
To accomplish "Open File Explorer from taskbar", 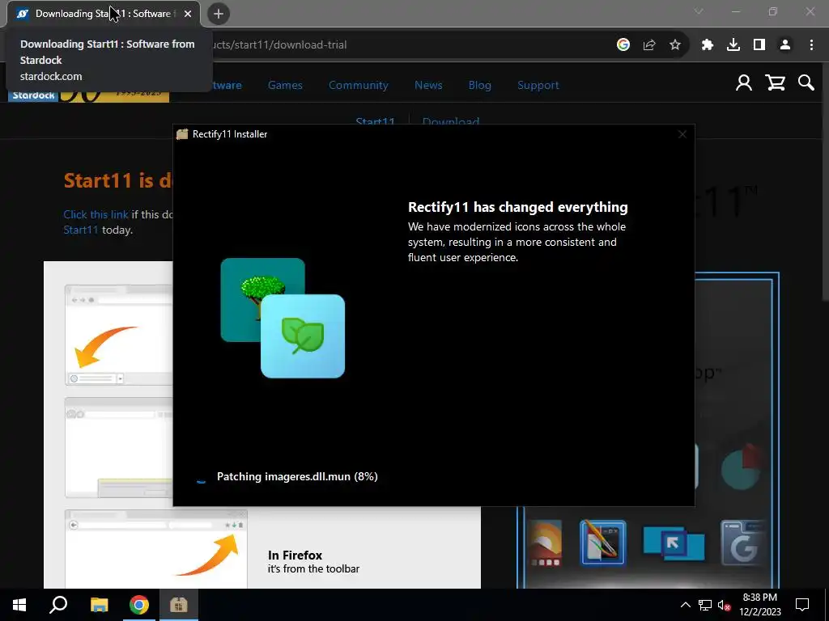I will pos(99,605).
